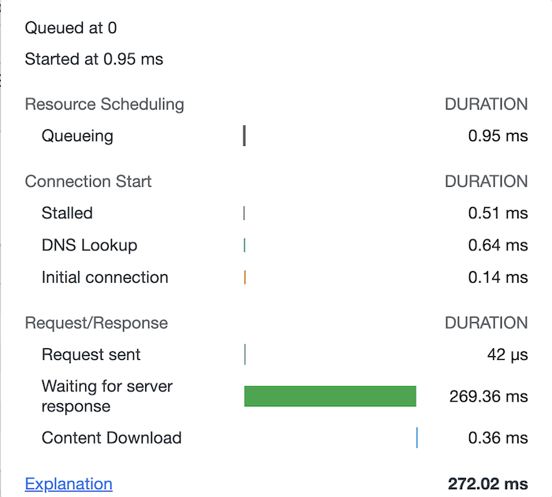Click the Stalled timing marker
Screen dimensions: 552x497
point(244,213)
